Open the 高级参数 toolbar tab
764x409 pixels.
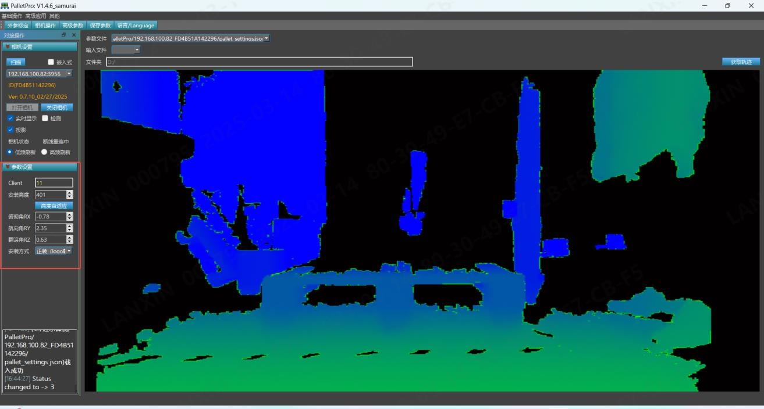tap(73, 26)
